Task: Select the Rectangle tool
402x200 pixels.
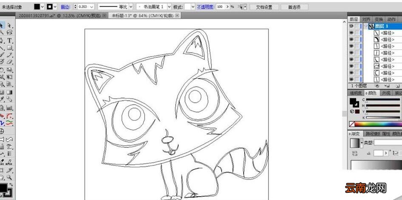Action: tap(9, 48)
